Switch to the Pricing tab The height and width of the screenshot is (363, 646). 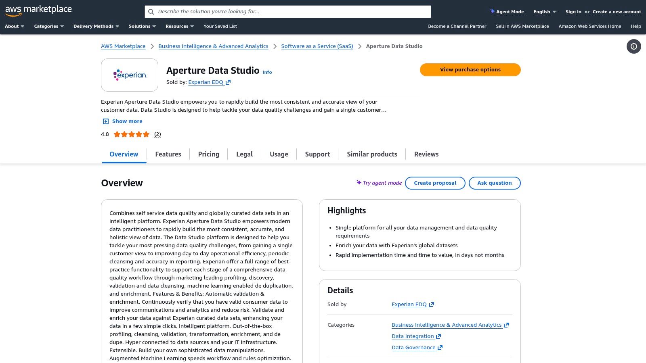point(208,154)
